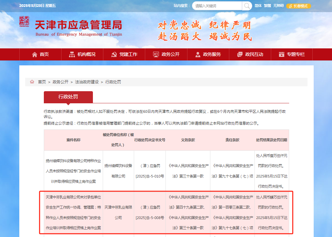
Task: Click the 天津市应急管理局 site title
Action: [79, 25]
